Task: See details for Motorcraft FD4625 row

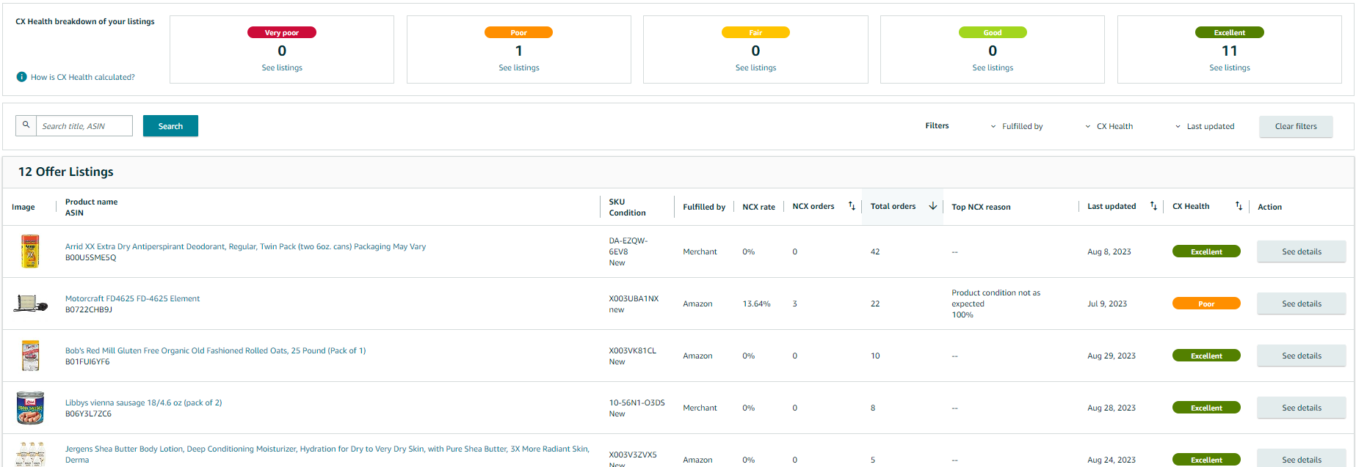Action: (1302, 304)
